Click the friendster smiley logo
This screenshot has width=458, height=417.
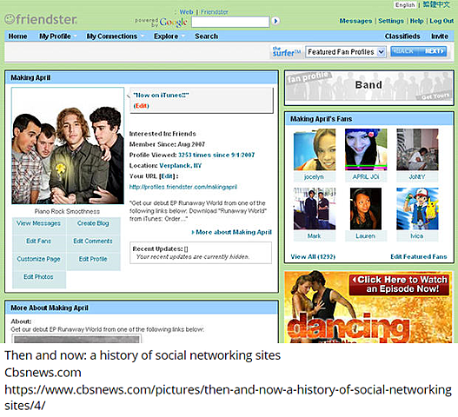click(41, 19)
